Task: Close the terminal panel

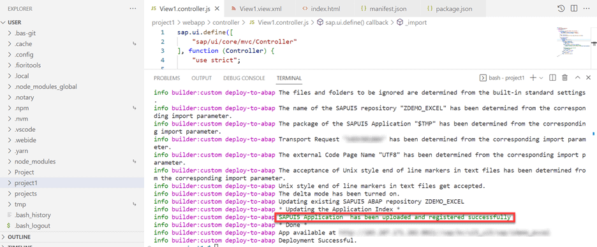Action: click(588, 78)
